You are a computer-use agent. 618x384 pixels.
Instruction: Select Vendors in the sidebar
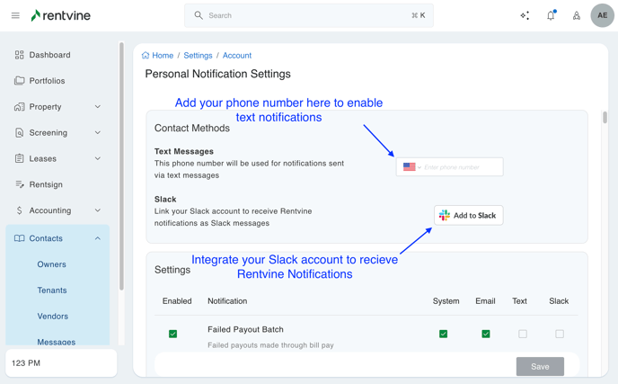[52, 317]
